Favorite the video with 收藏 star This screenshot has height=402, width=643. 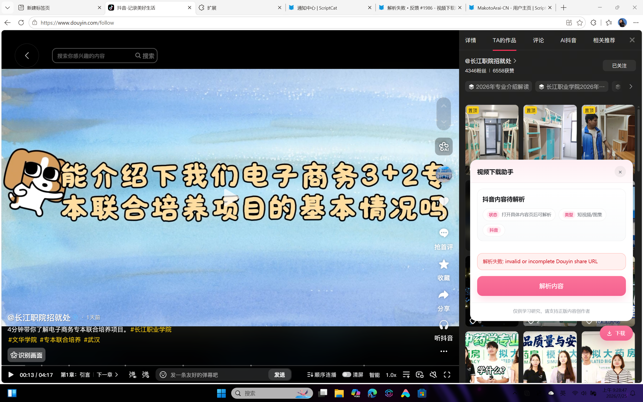pyautogui.click(x=443, y=264)
